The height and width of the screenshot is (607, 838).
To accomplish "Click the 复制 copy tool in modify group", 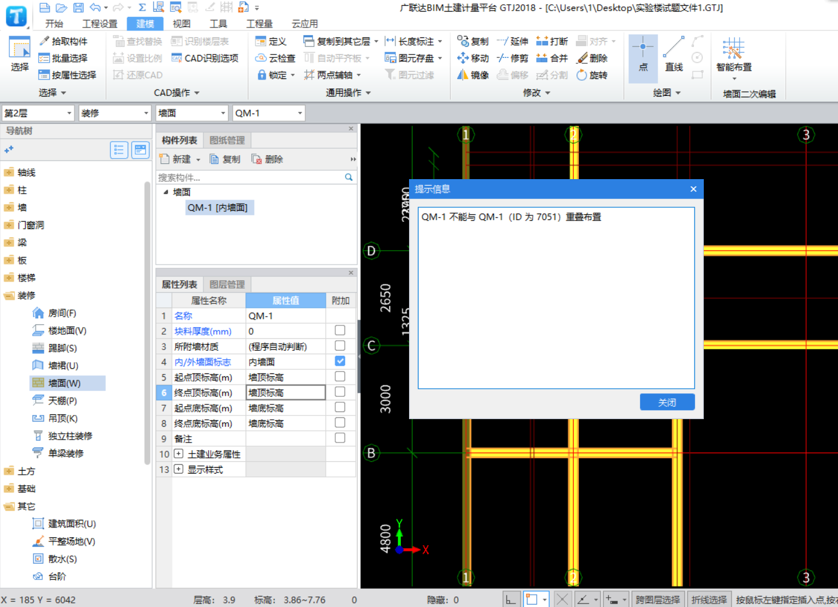I will tap(473, 41).
